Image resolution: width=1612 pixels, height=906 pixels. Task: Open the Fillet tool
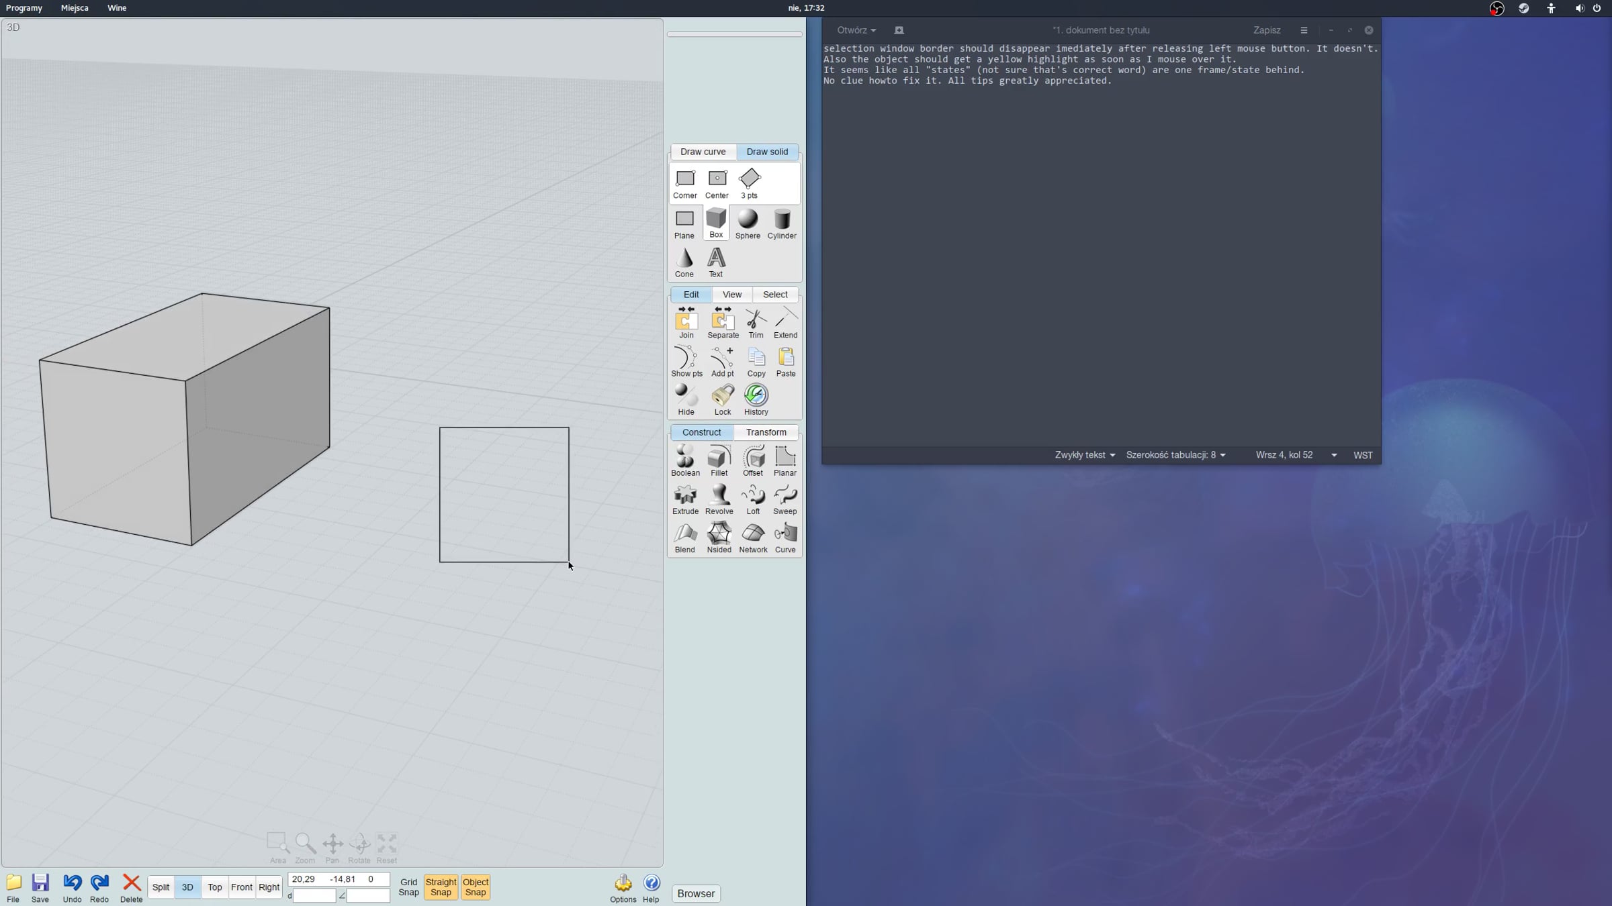click(719, 460)
